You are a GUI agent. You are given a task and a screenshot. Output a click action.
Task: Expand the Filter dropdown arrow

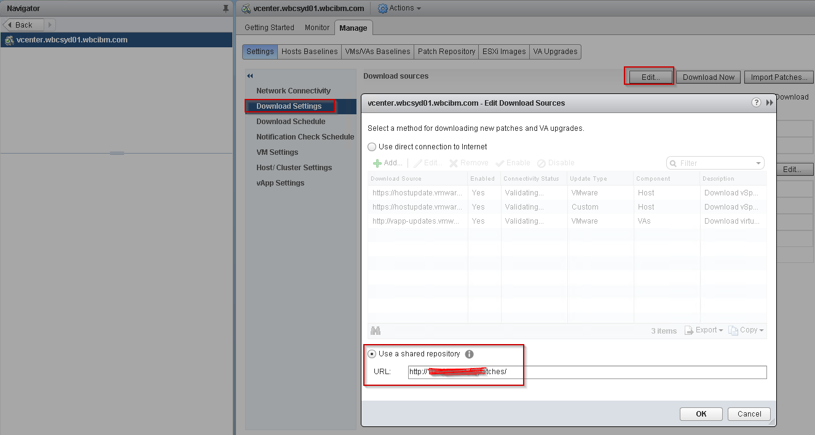758,163
